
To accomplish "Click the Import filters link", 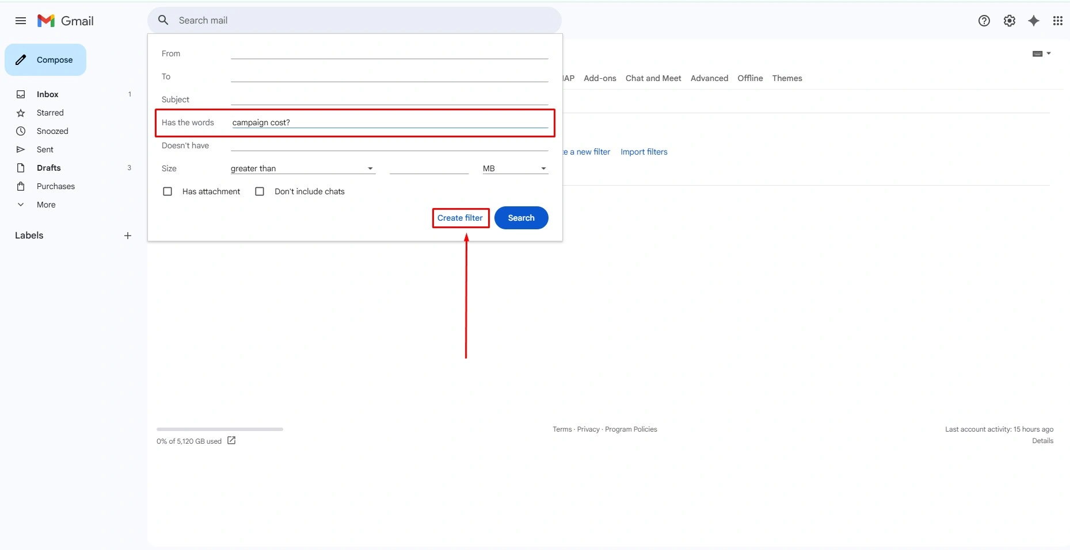I will click(644, 152).
